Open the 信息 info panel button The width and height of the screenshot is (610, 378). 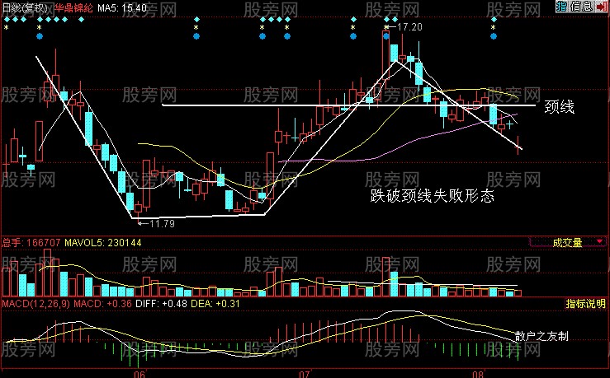click(581, 7)
